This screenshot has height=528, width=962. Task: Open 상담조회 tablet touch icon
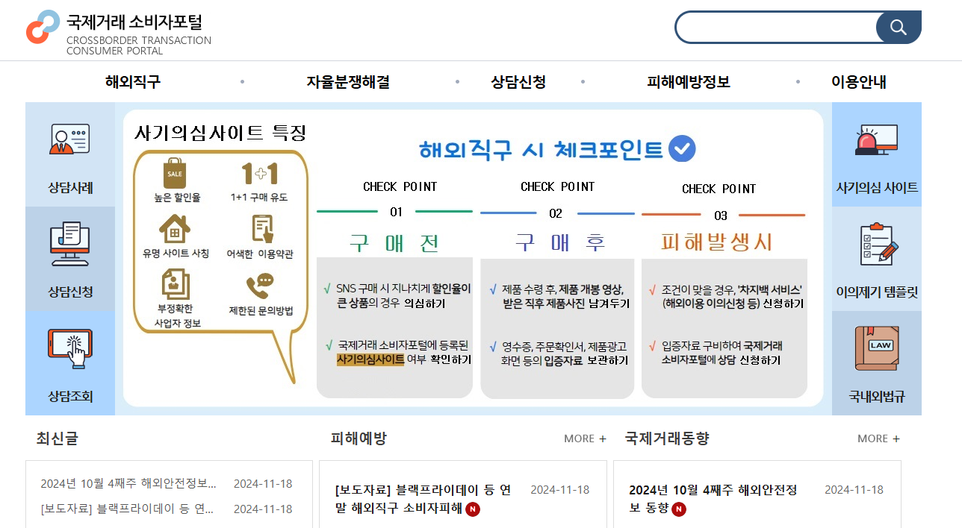[x=70, y=348]
